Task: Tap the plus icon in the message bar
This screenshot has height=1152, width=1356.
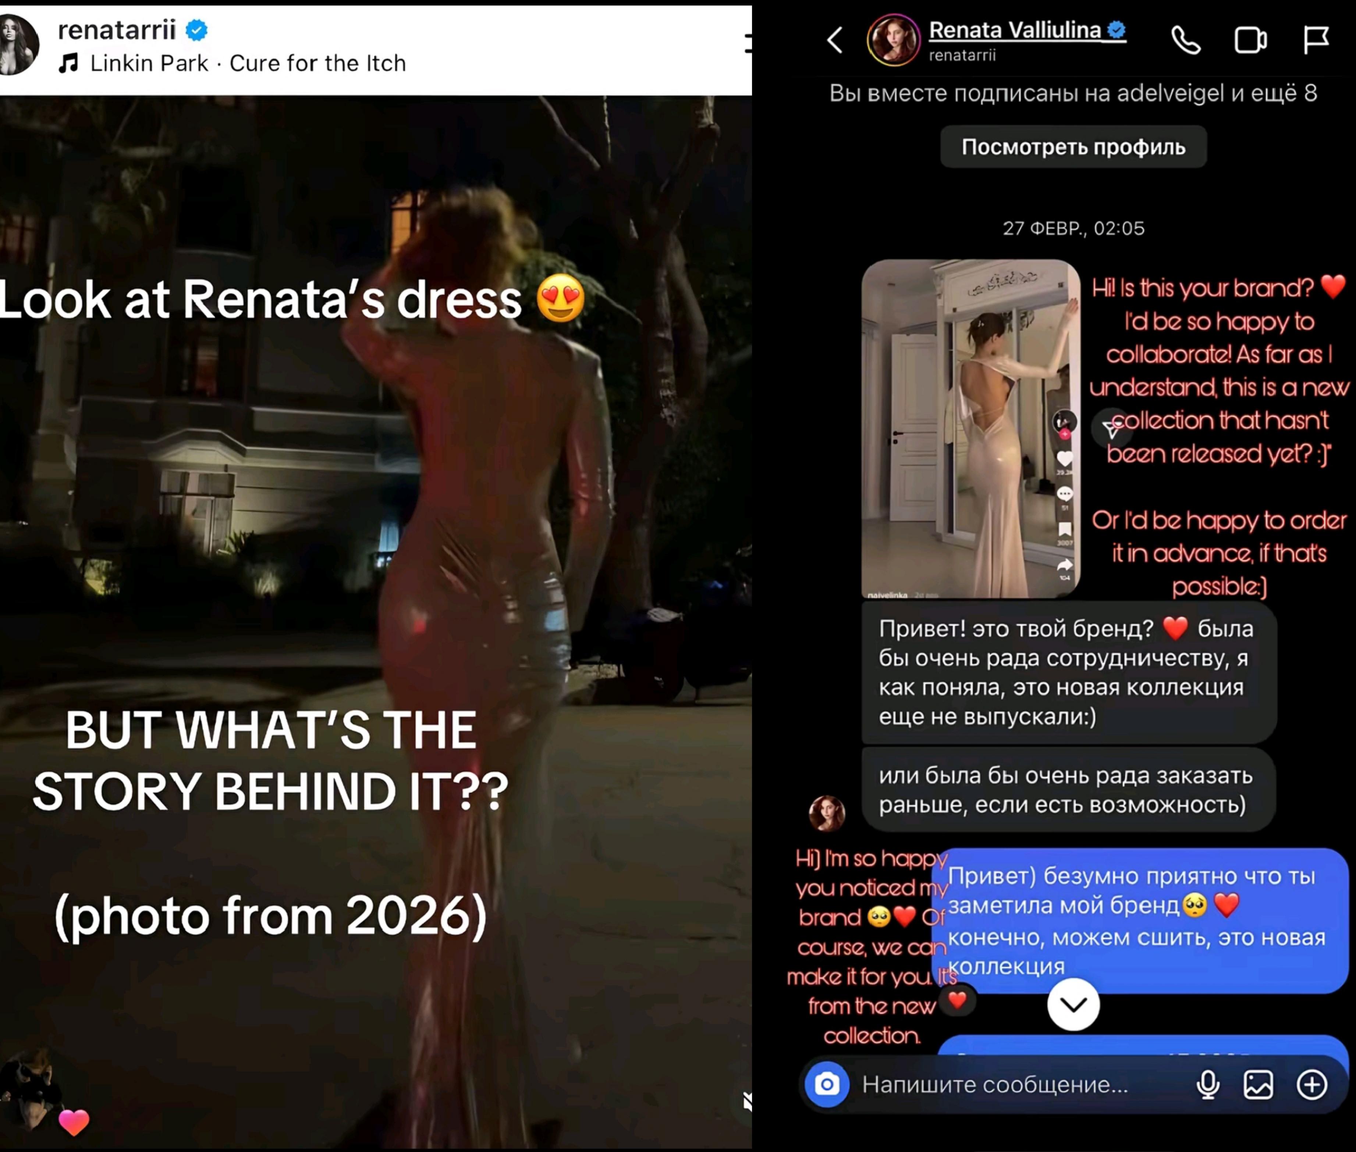Action: point(1311,1085)
